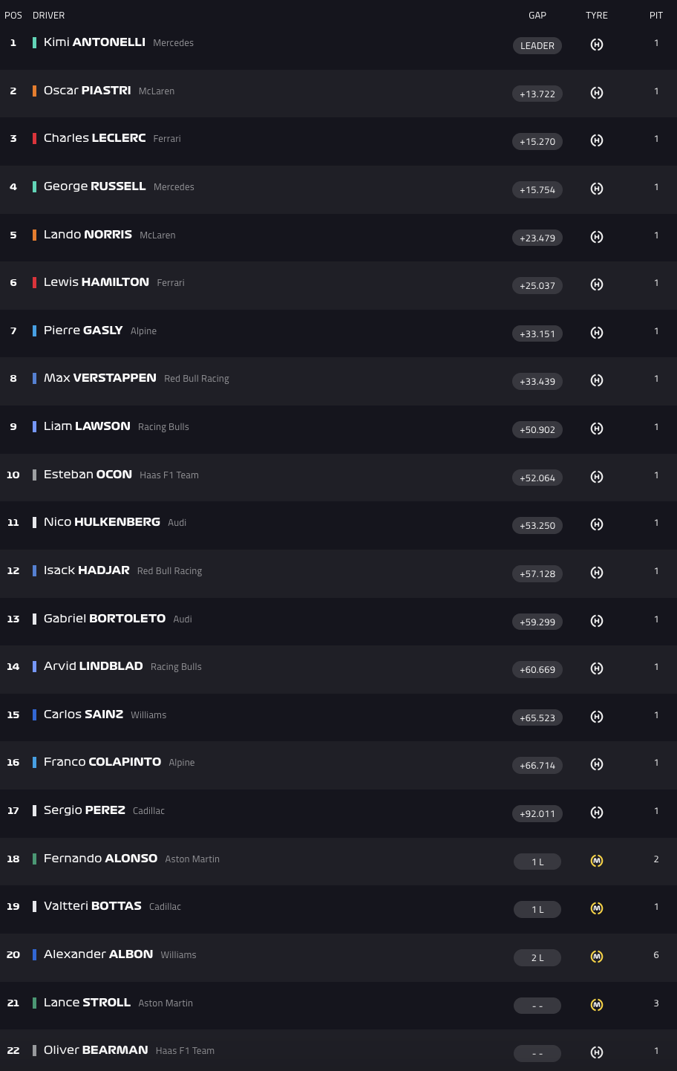
Task: Click Hamilton's hard tyre icon
Action: point(597,284)
